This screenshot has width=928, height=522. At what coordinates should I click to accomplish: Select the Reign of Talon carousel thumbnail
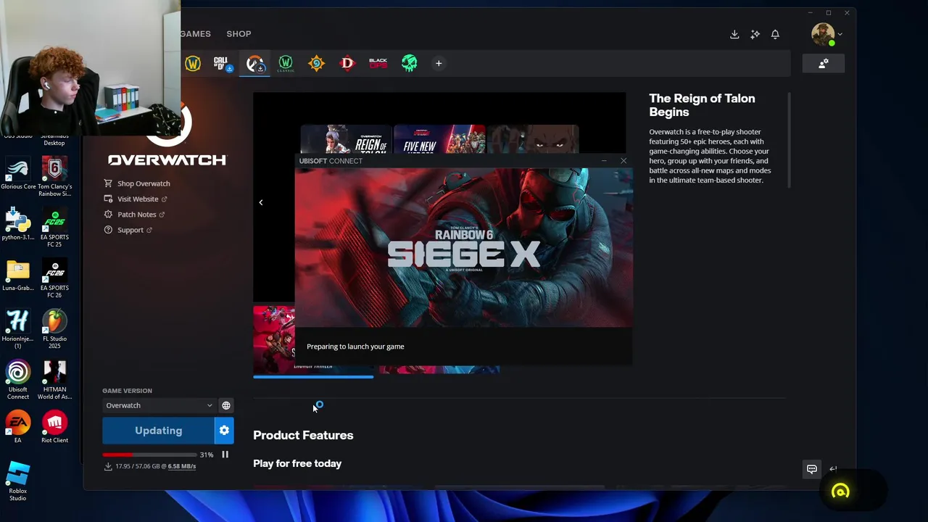pos(346,139)
